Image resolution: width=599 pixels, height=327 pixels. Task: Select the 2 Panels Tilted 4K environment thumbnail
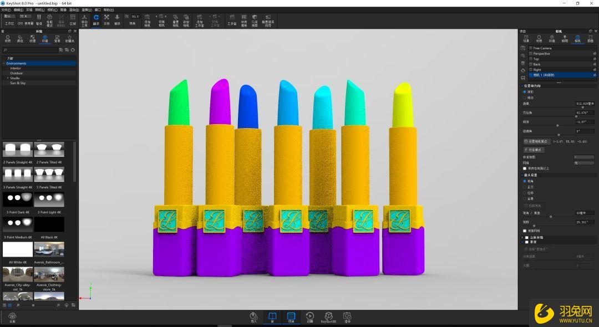50,149
